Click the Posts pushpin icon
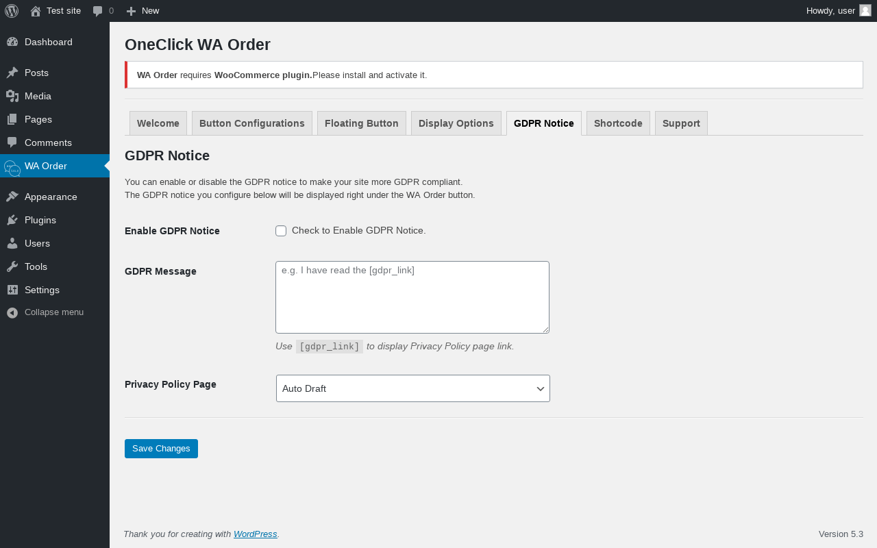Image resolution: width=877 pixels, height=548 pixels. [12, 73]
